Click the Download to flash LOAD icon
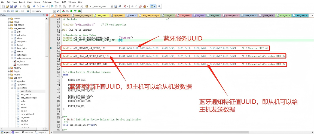Screen dimensions: 314x134 point(28,11)
